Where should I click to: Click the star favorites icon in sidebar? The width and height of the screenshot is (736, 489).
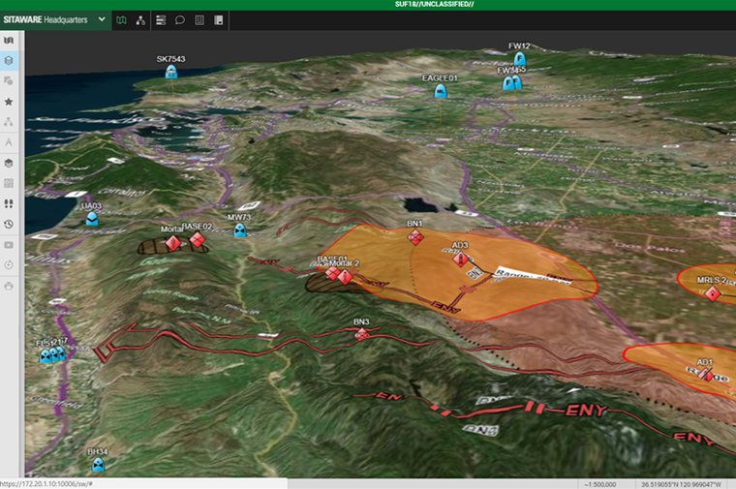point(9,101)
